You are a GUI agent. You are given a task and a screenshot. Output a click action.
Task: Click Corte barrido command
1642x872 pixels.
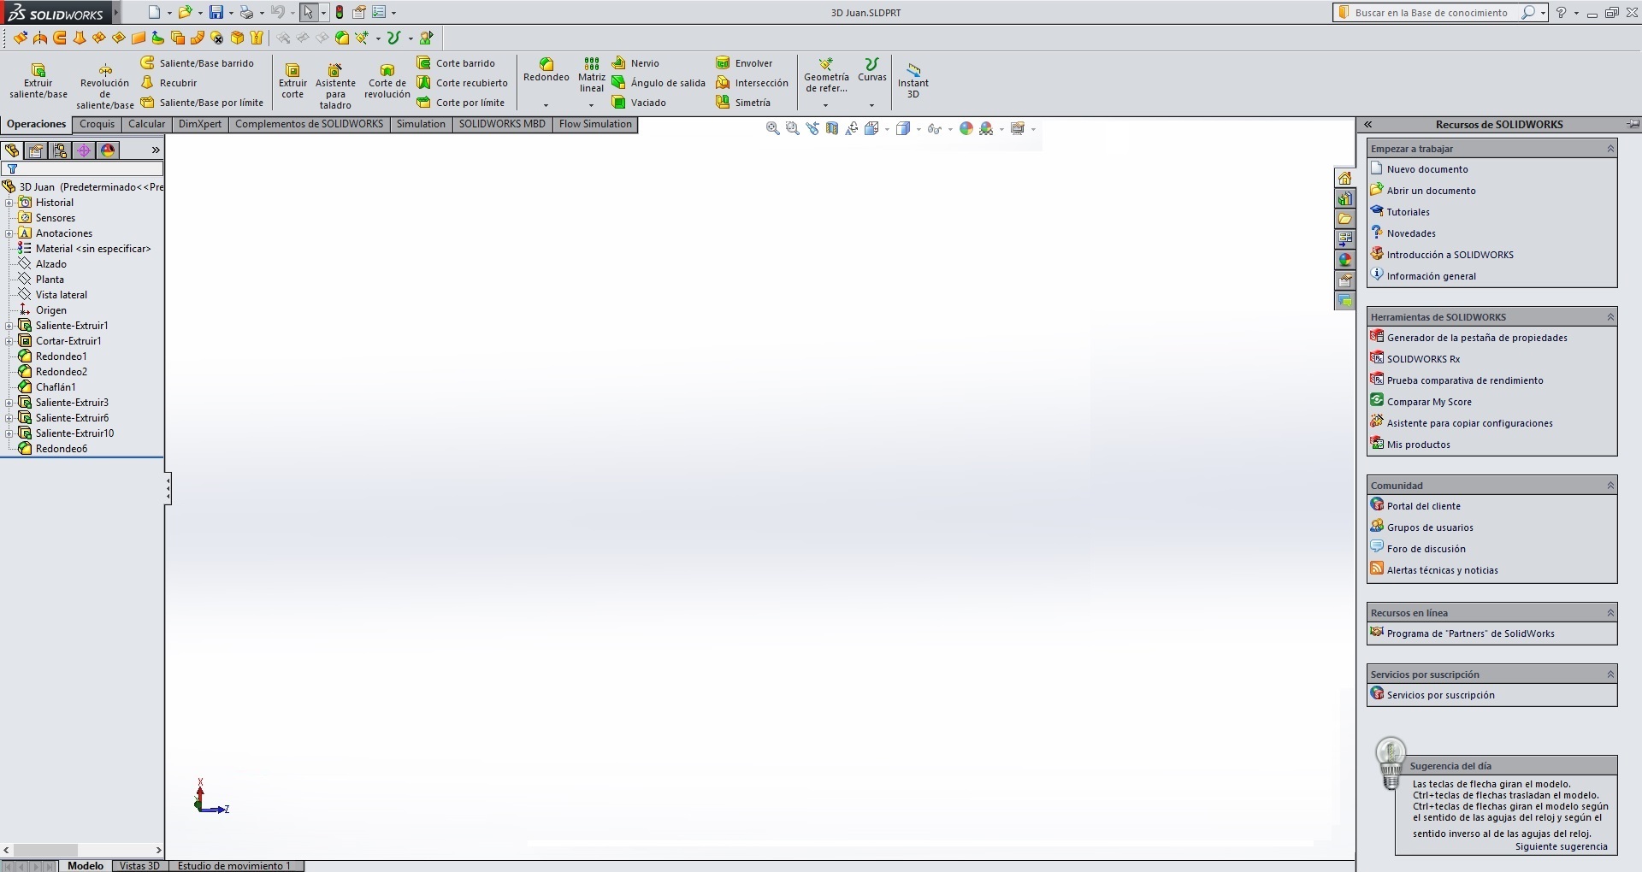[x=456, y=63]
